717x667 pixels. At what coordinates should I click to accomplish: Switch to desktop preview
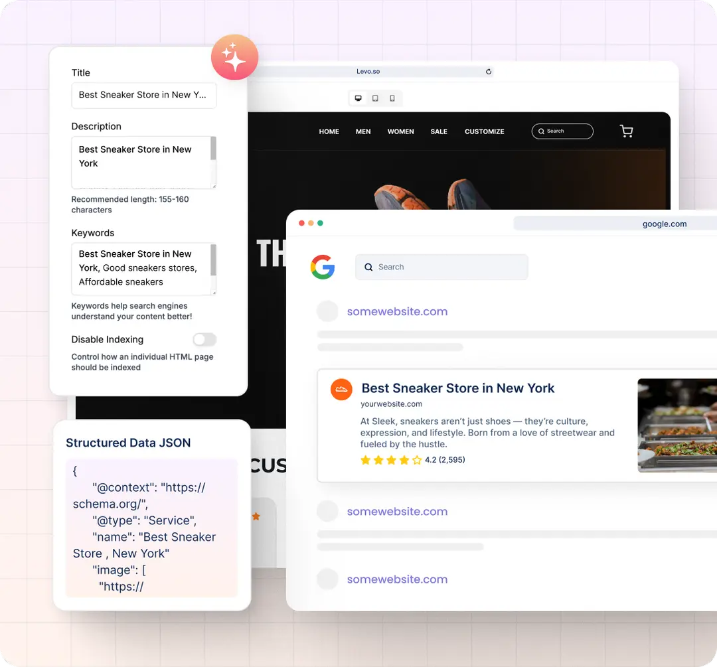(x=358, y=98)
